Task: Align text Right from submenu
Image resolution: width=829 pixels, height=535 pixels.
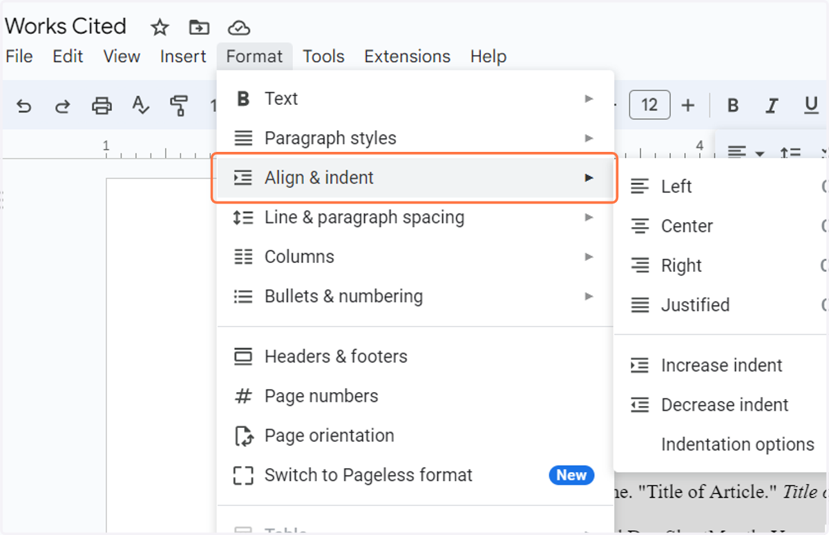Action: (x=722, y=266)
